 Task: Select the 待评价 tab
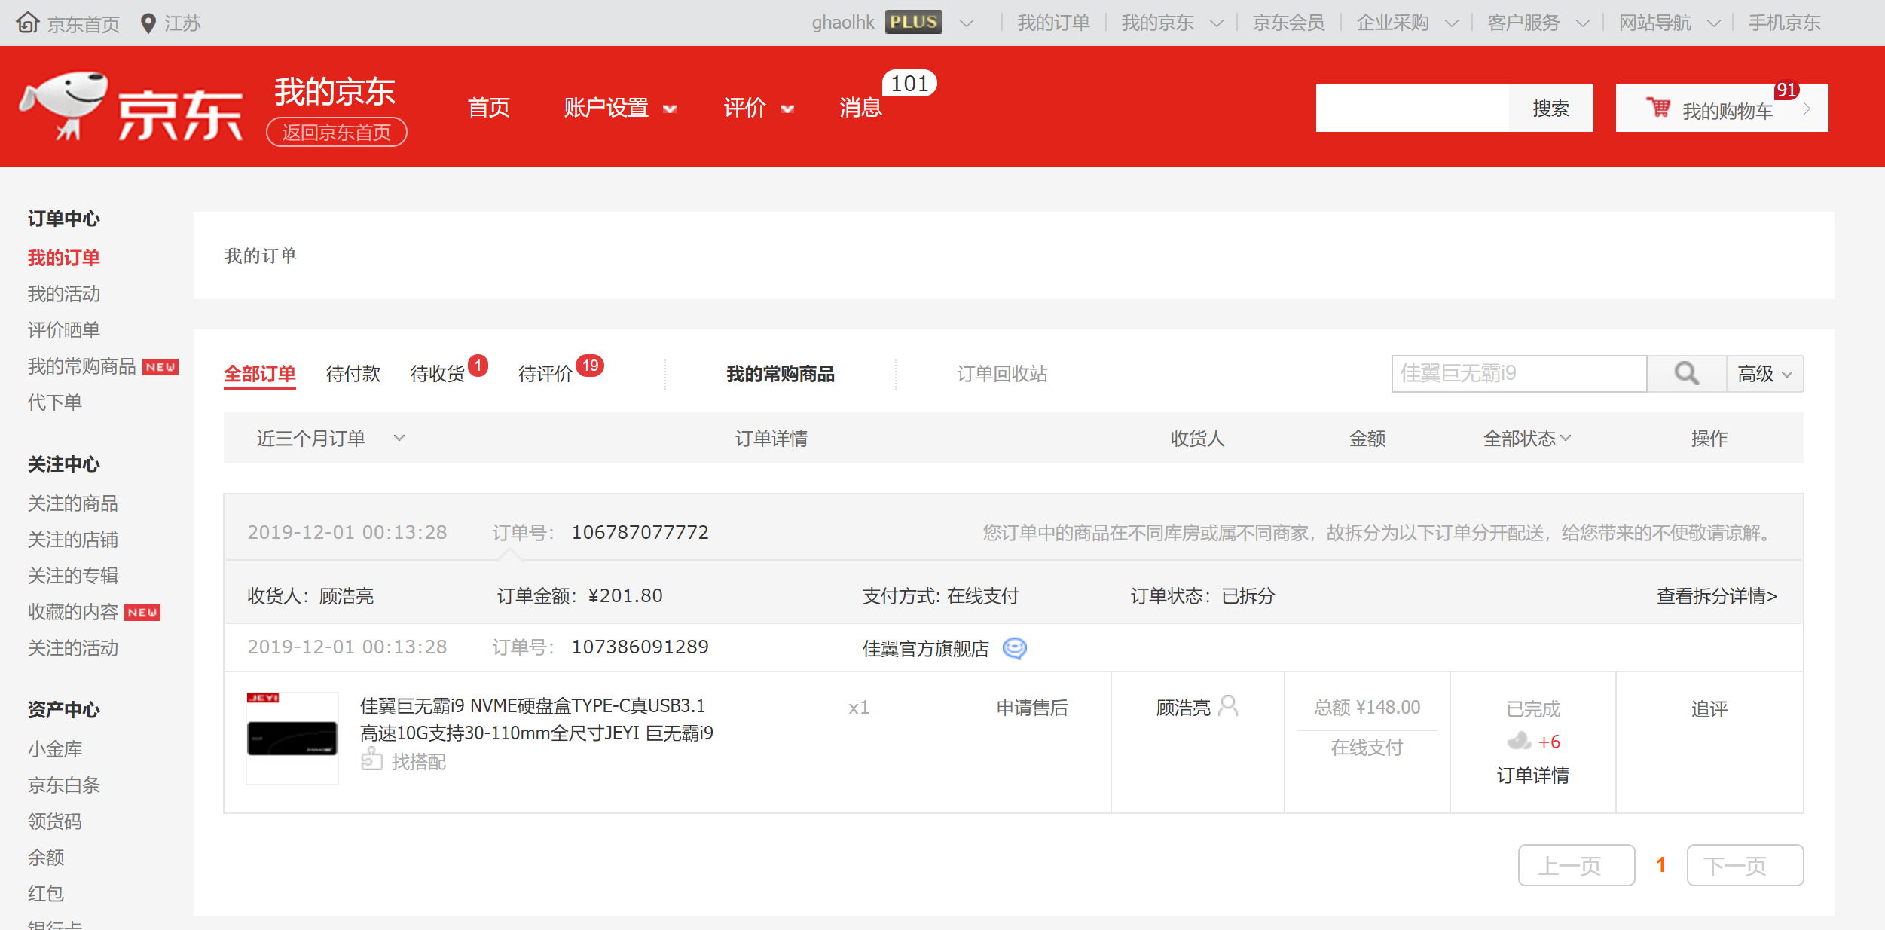coord(545,374)
